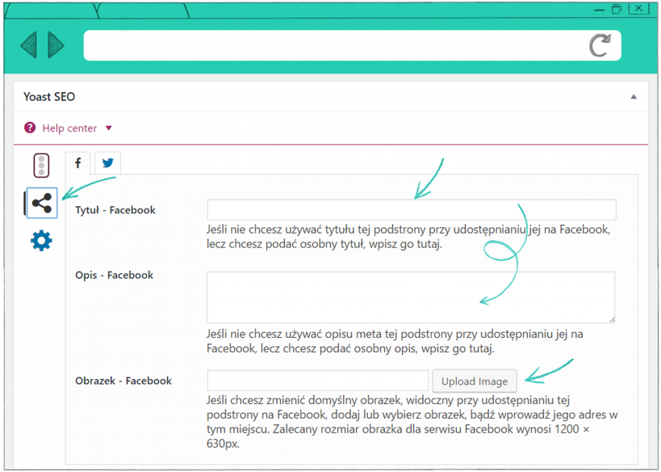Screen dimensions: 661x472
Task: Click the Help center link
Action: pyautogui.click(x=69, y=128)
